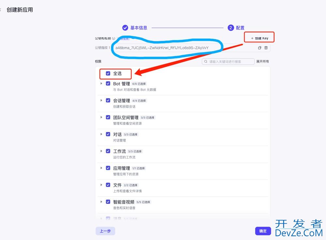This screenshot has width=326, height=240.
Task: Click the 与 Bot 对话和查看 Bot 元数据 description
Action: click(x=135, y=90)
